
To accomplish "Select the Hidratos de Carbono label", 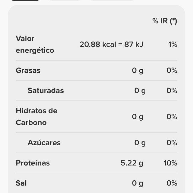I will (36, 117).
